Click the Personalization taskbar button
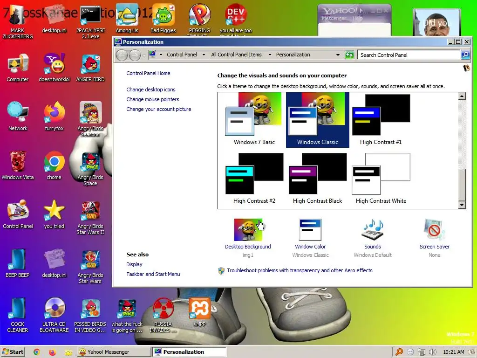 pos(189,352)
